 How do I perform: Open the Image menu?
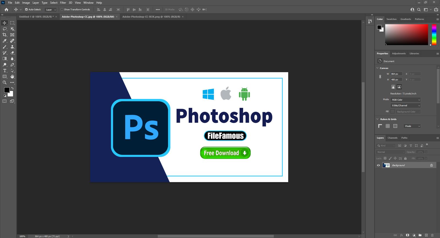pyautogui.click(x=26, y=3)
